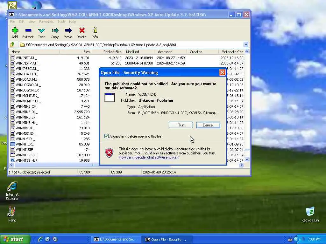Switch to Open File - Security taskbar button

pos(167,240)
